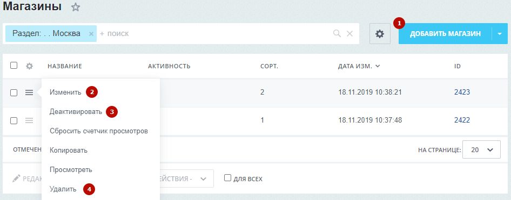Add Магазины page to favorites star
511x200 pixels.
click(x=76, y=7)
